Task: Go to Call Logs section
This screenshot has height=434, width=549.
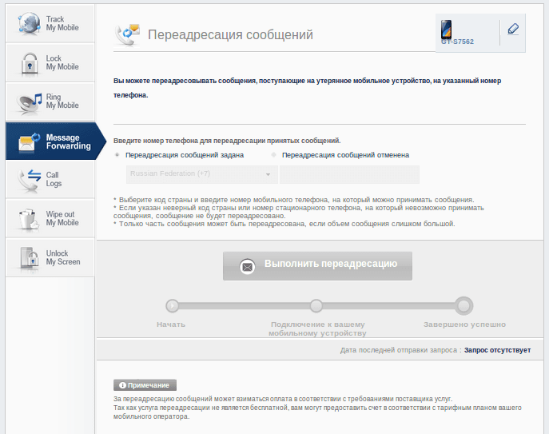Action: (x=50, y=179)
